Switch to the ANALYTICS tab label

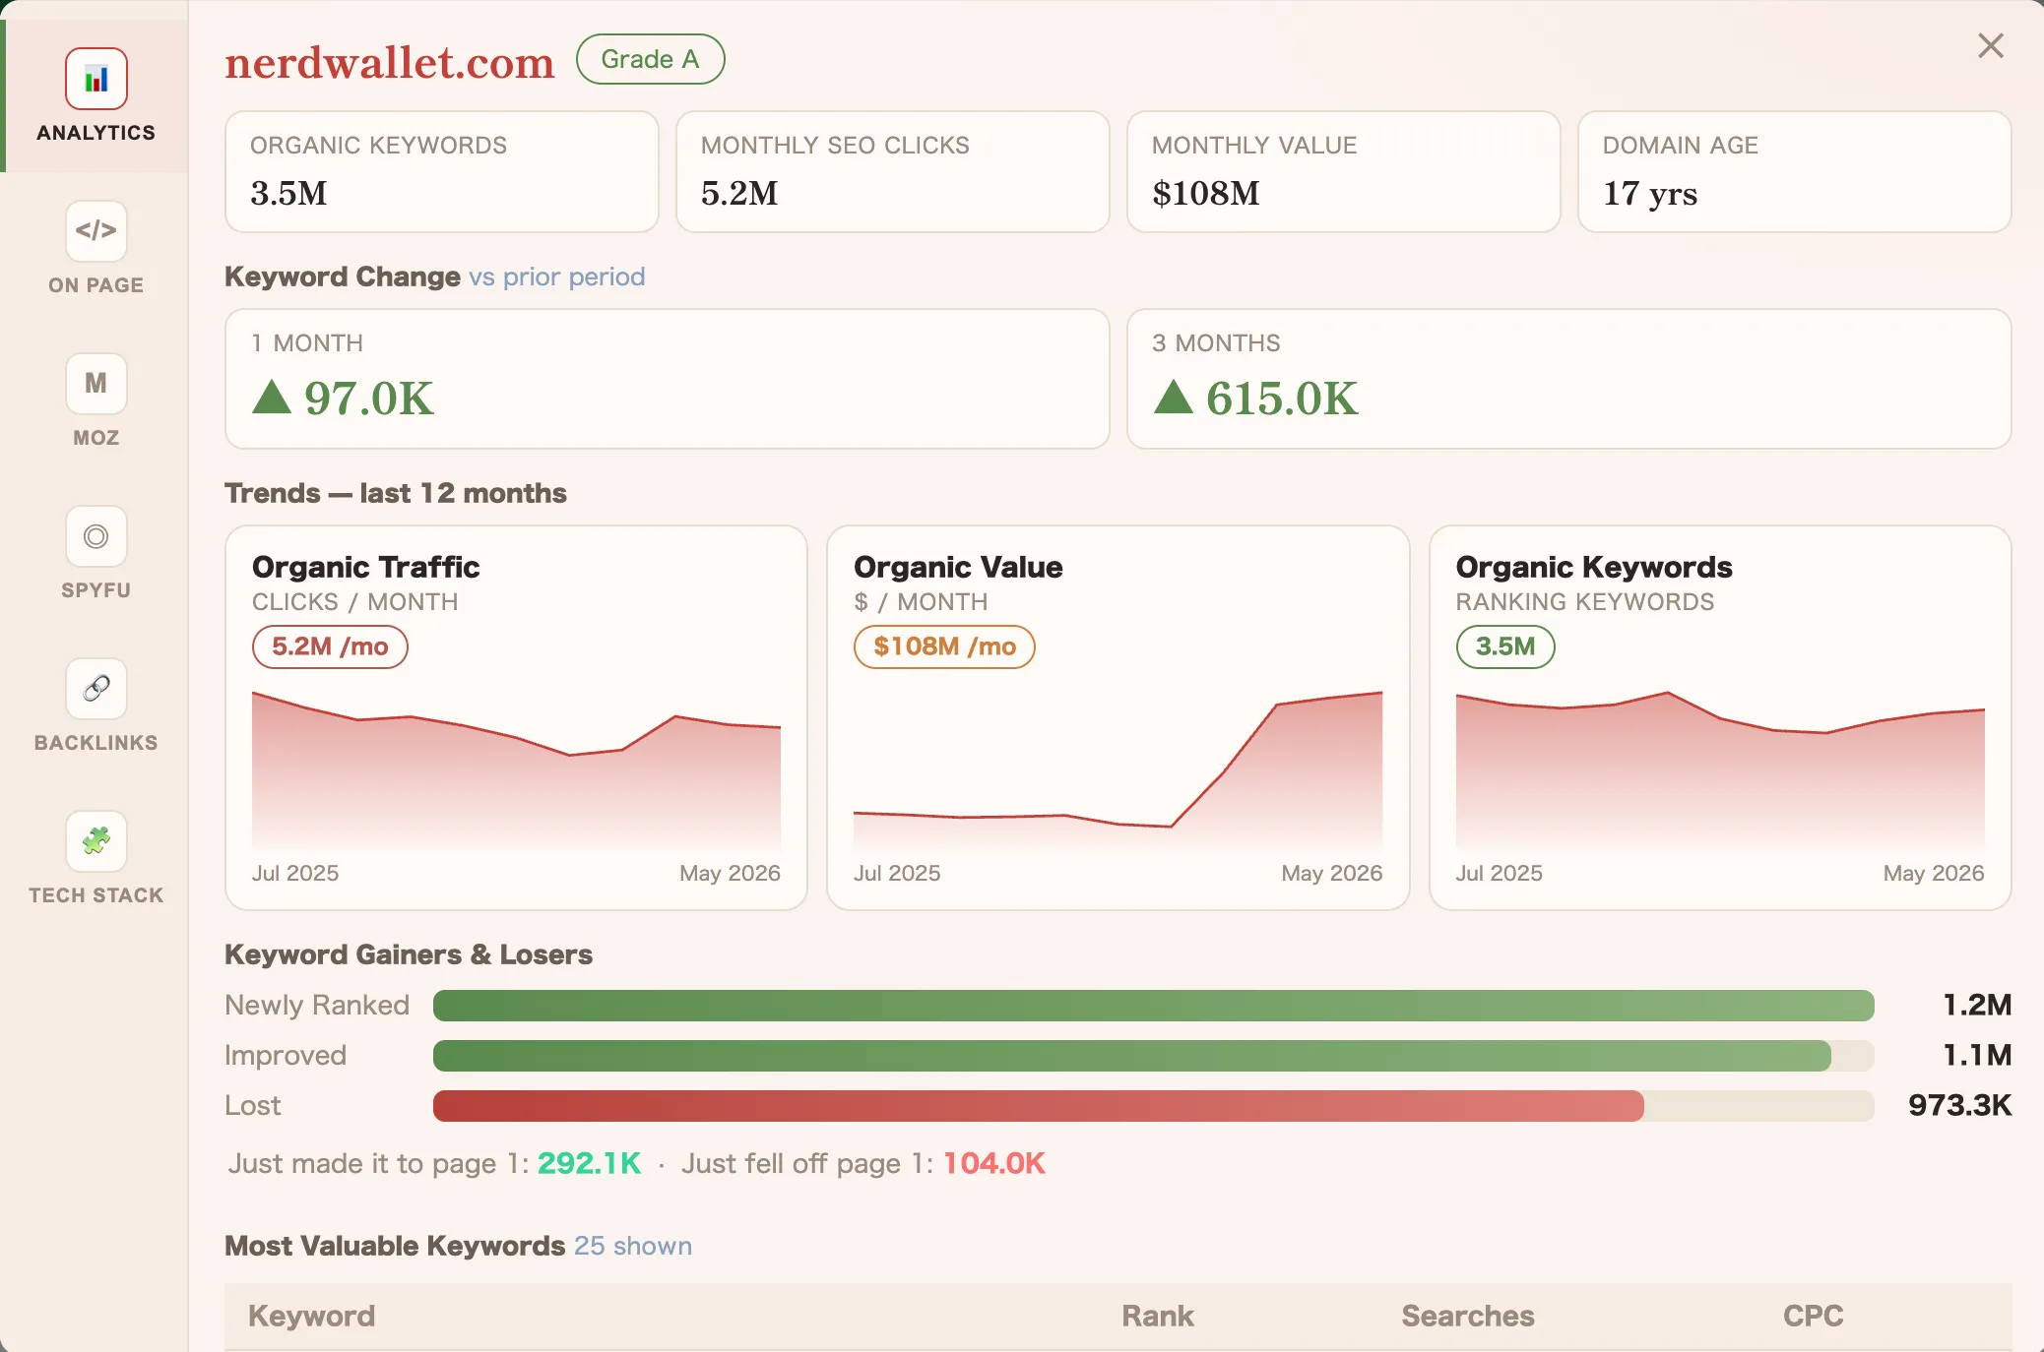pyautogui.click(x=96, y=133)
